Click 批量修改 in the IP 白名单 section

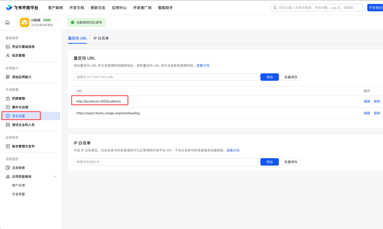(290, 162)
